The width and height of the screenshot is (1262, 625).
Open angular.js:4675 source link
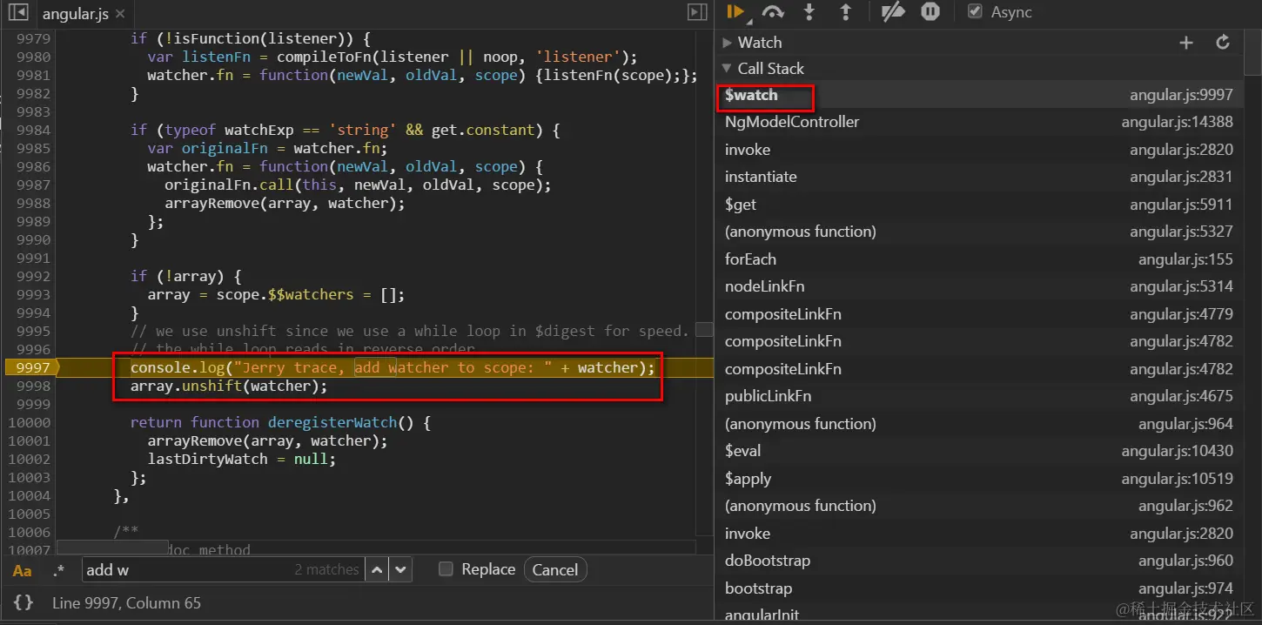point(1181,396)
